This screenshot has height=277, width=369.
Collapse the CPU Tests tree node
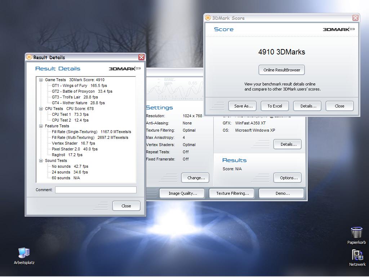point(41,109)
